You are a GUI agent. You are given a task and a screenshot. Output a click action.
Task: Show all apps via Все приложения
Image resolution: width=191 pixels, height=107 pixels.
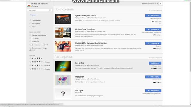[155, 10]
